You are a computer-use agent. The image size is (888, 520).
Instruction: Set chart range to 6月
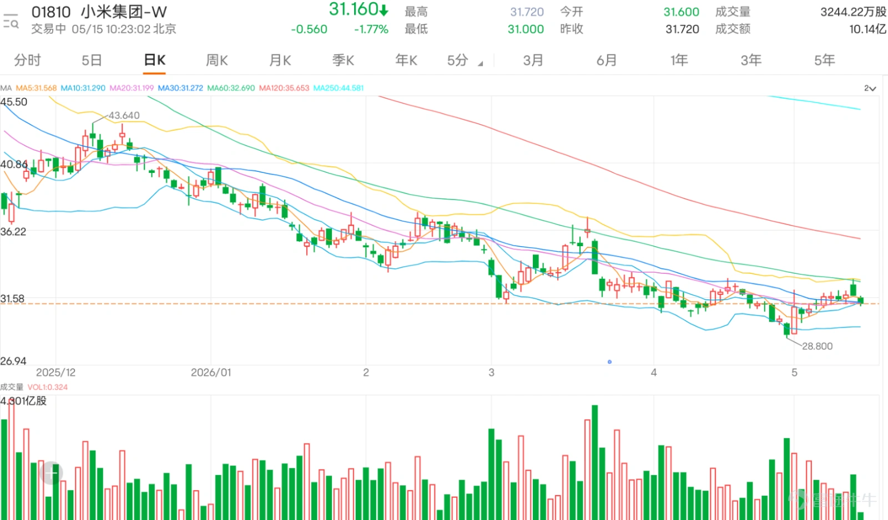(607, 60)
